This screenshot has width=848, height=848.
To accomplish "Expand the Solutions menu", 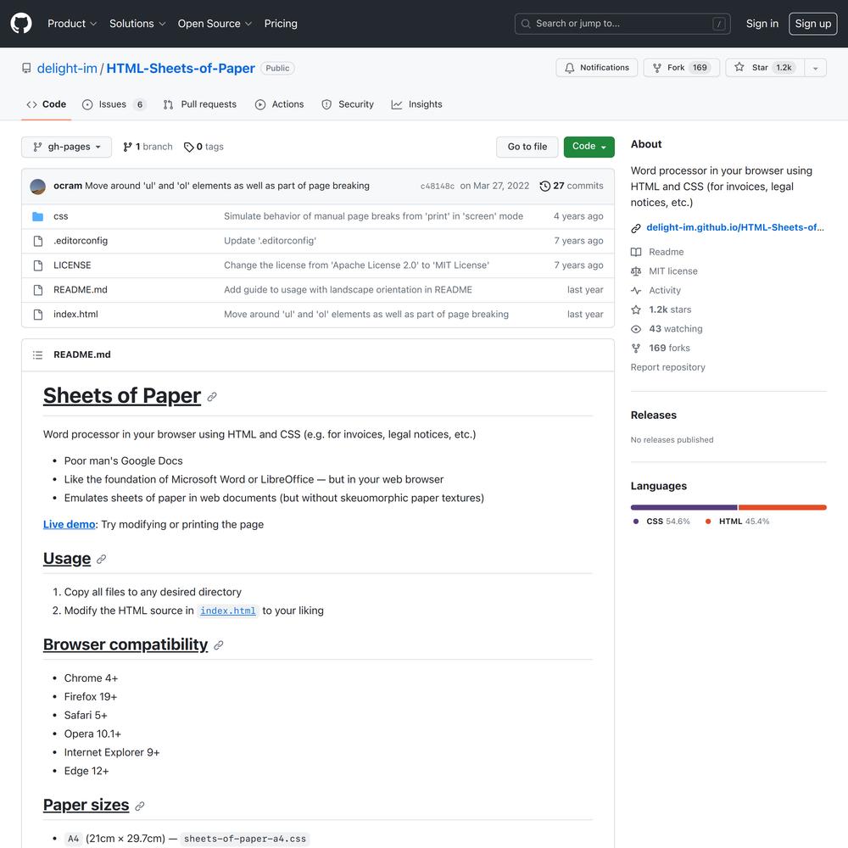I will 137,24.
